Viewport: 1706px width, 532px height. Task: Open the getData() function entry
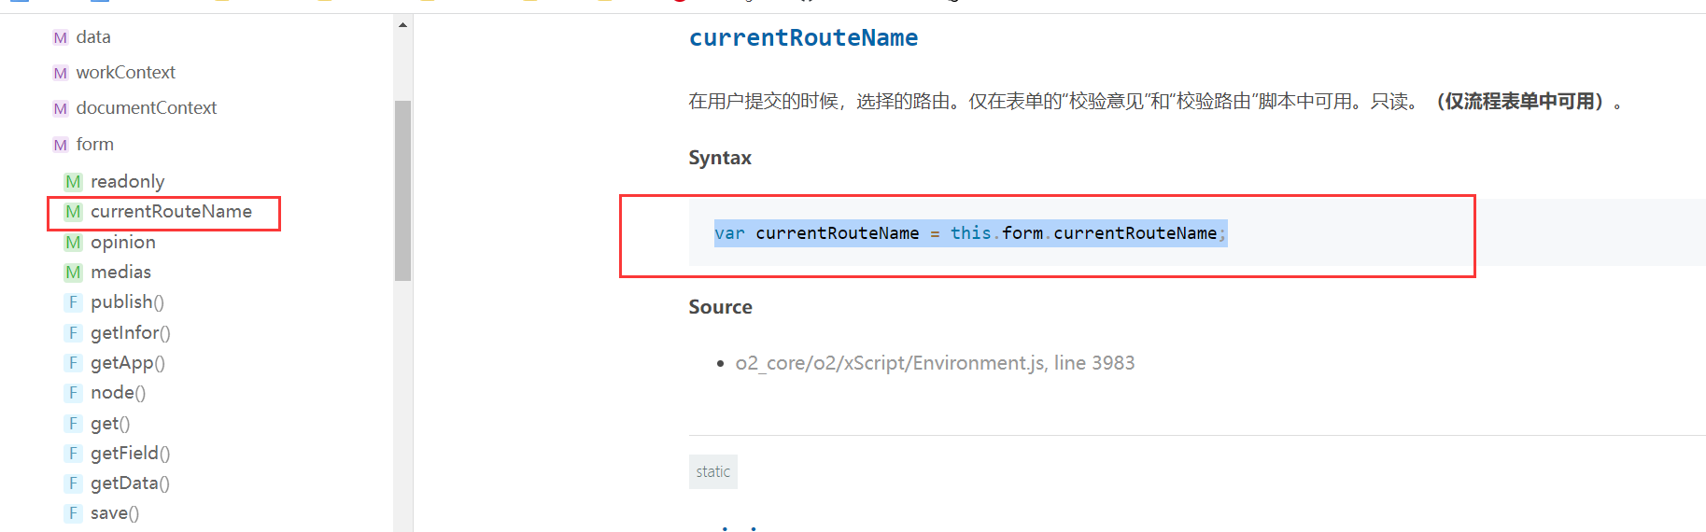tap(130, 483)
